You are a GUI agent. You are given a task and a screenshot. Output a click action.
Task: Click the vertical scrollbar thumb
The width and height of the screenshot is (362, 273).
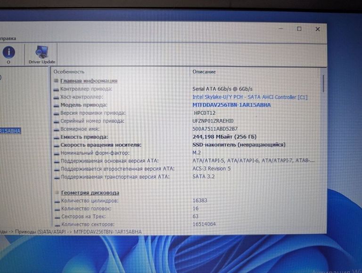(x=323, y=83)
